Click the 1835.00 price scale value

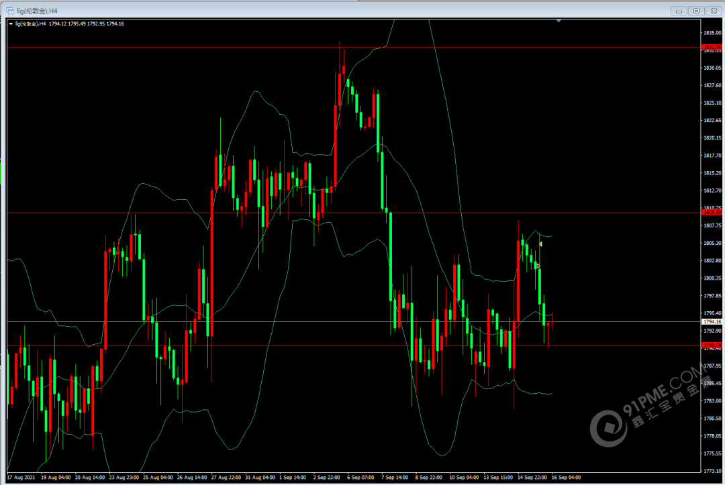(712, 33)
